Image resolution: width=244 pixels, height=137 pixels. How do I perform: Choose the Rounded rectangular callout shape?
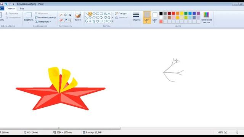point(101,21)
